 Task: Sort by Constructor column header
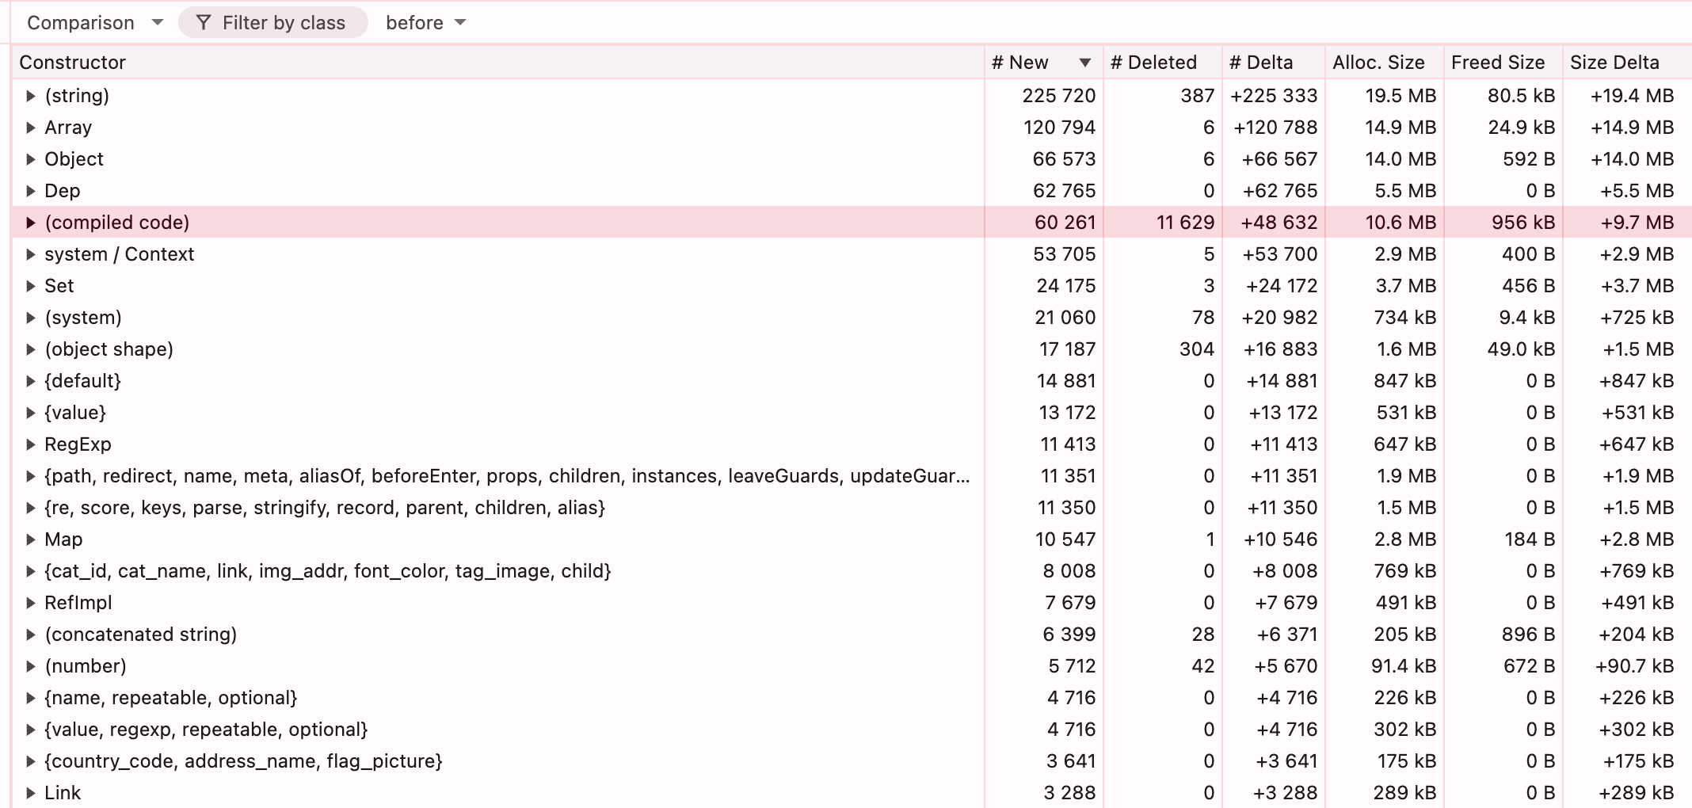click(73, 63)
